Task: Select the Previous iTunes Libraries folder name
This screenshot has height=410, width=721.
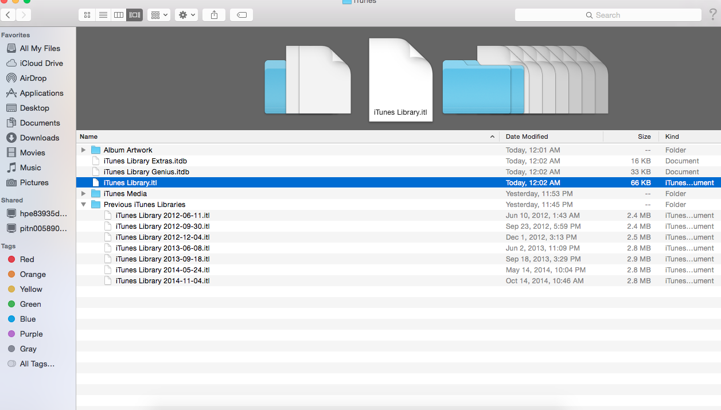Action: (145, 204)
